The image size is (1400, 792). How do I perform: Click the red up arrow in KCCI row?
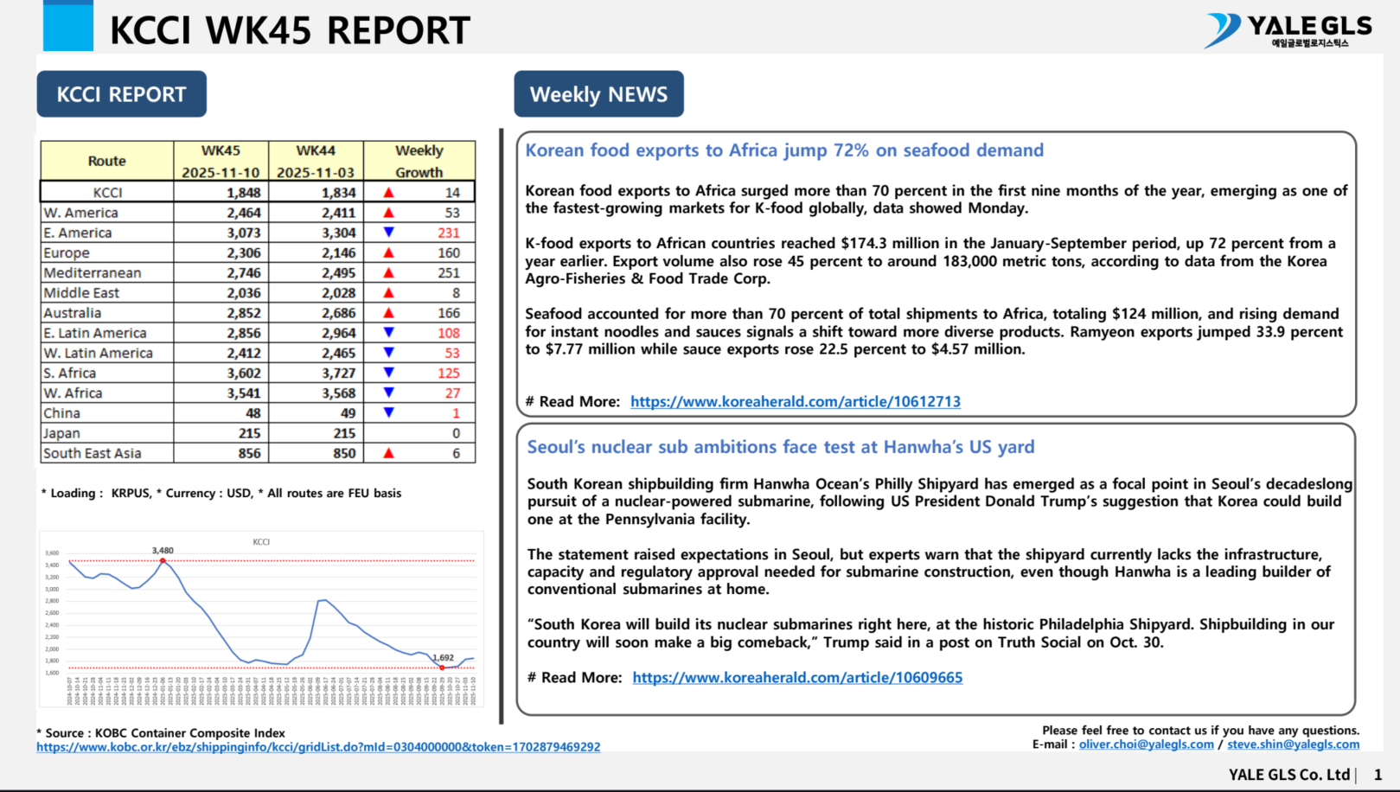(x=388, y=193)
